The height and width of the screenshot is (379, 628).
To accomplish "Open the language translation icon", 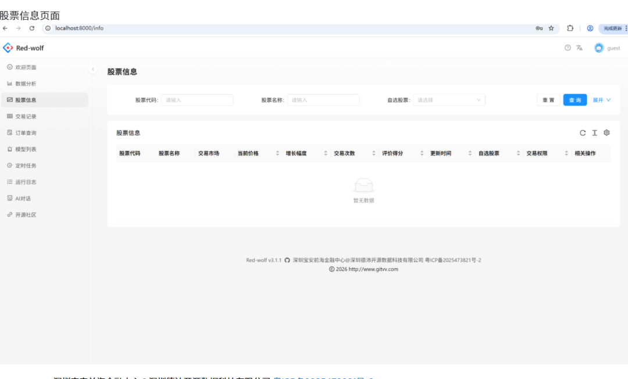I will (x=579, y=48).
